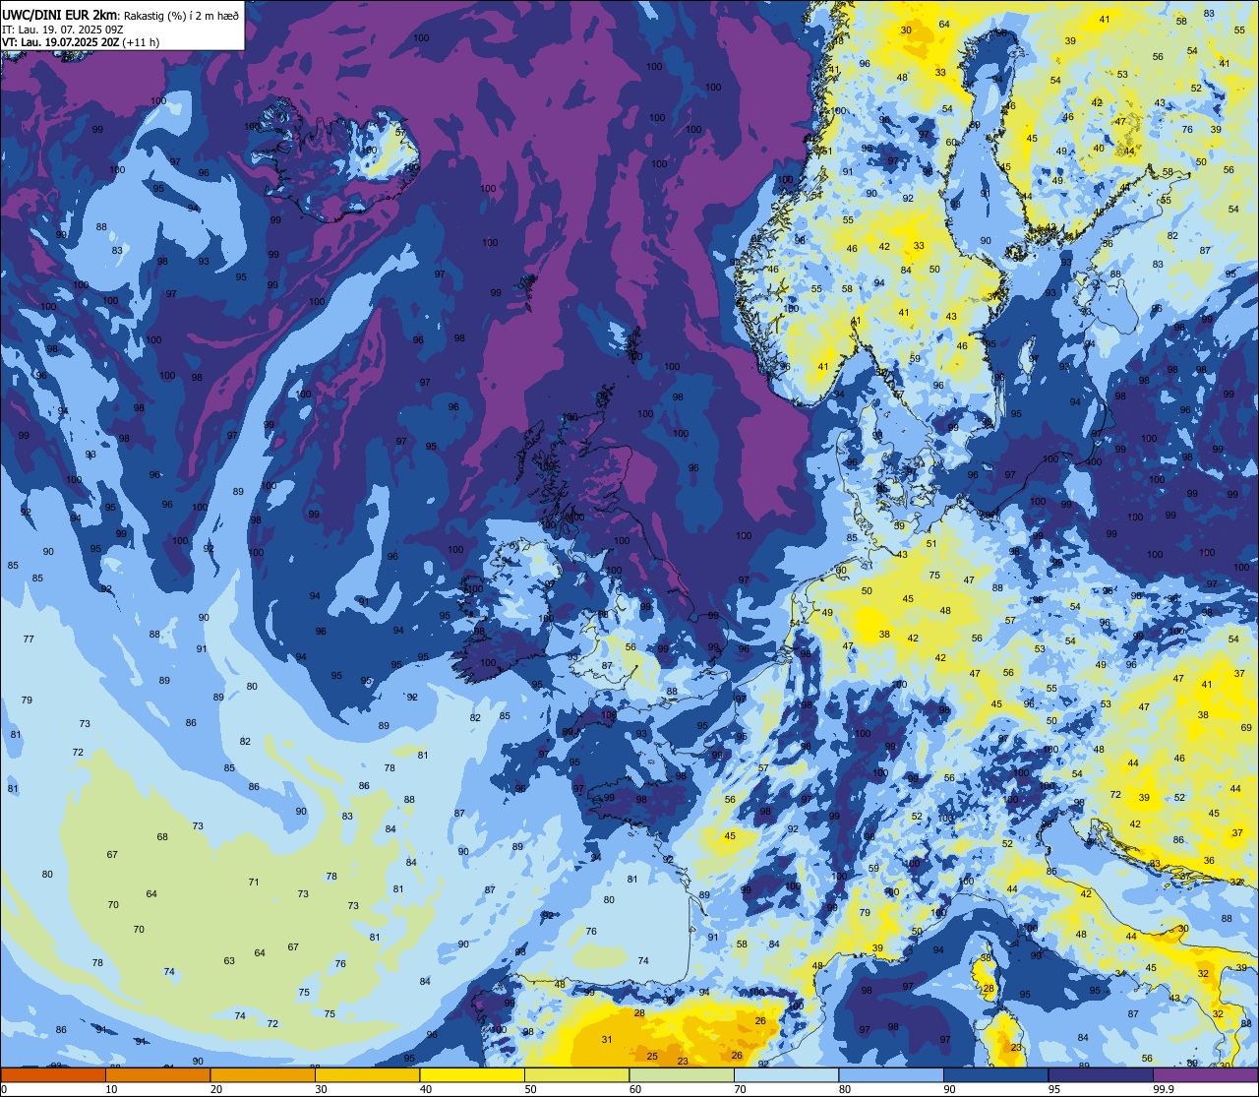Select the amber 30–40 legend swatch
The height and width of the screenshot is (1097, 1259).
tap(367, 1074)
